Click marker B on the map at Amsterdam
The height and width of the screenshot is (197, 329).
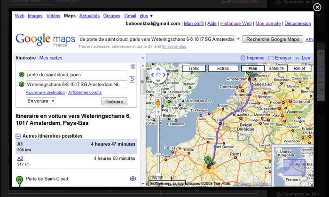coord(249,74)
